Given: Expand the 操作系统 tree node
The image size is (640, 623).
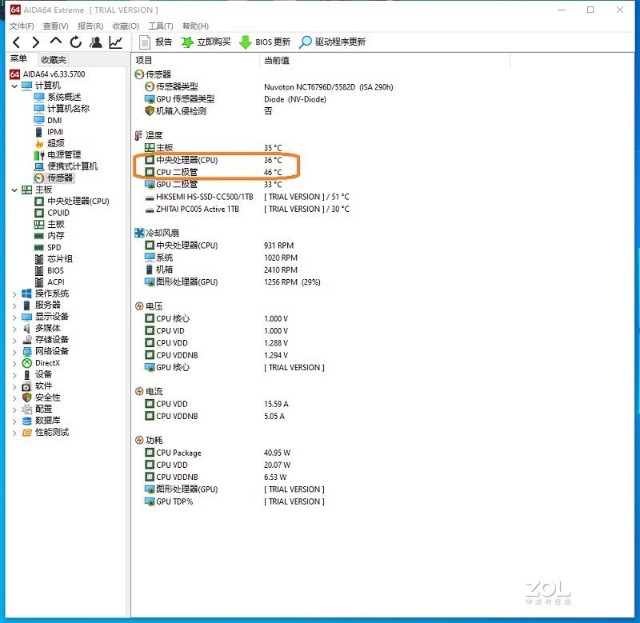Looking at the screenshot, I should 14,294.
